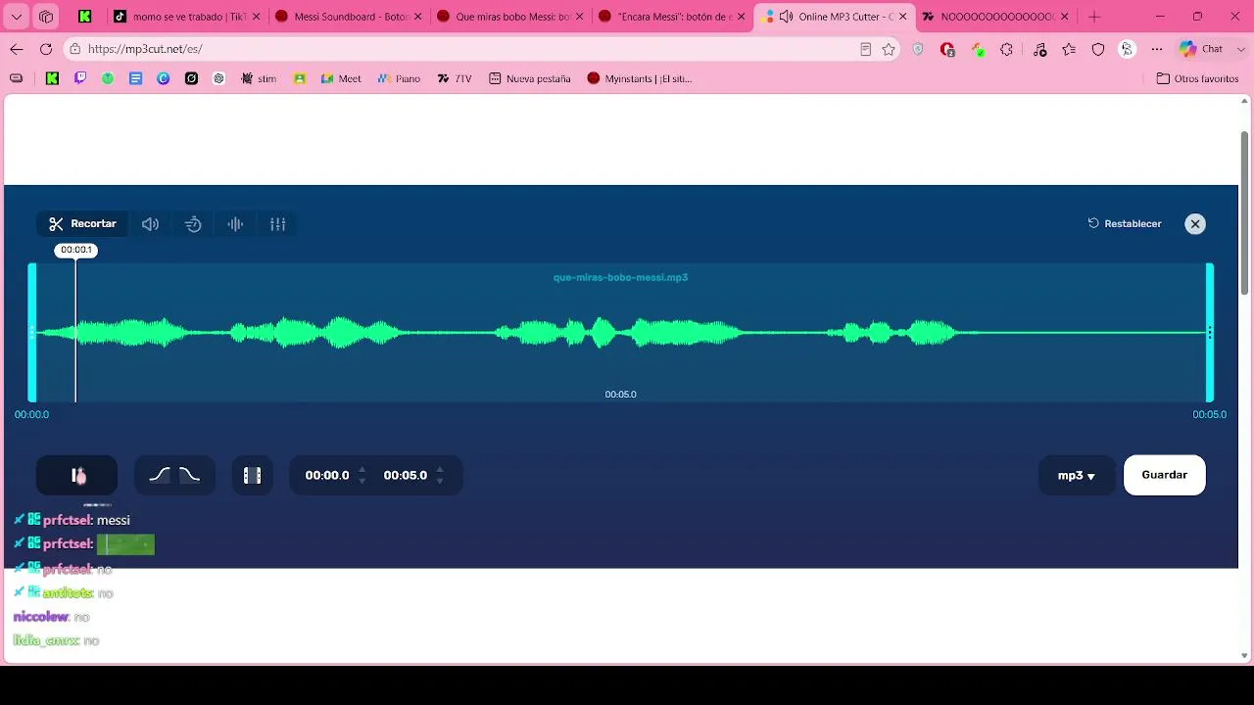Open the Twitch bookmark
The width and height of the screenshot is (1254, 705).
tap(80, 78)
